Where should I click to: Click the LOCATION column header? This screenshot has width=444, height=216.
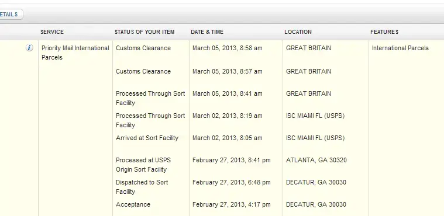coord(298,32)
